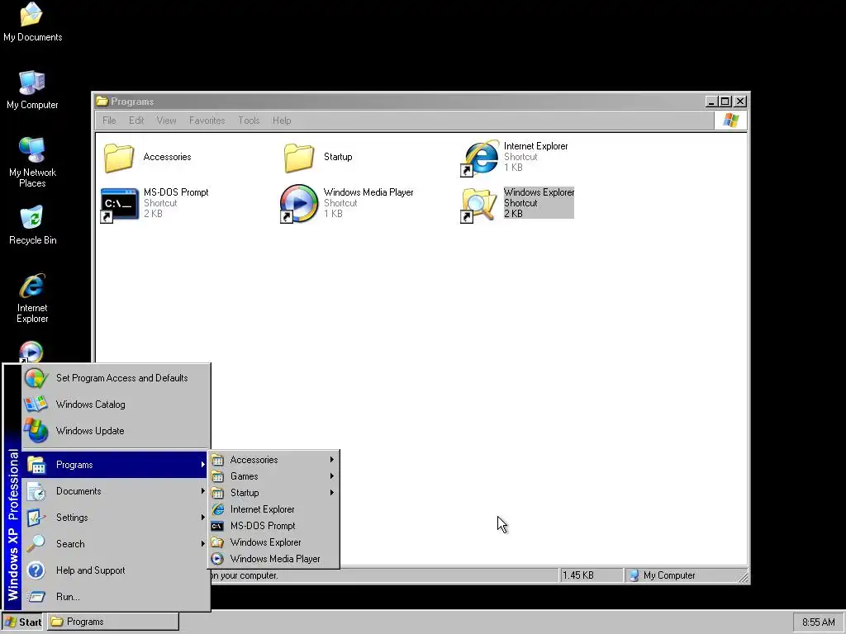Select the Accessories folder icon in Programs window
This screenshot has width=846, height=634.
click(119, 158)
